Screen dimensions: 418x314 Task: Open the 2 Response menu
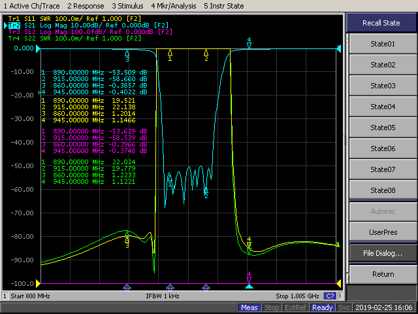(86, 6)
